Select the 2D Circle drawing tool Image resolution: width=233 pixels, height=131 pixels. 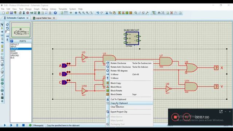tap(2, 83)
